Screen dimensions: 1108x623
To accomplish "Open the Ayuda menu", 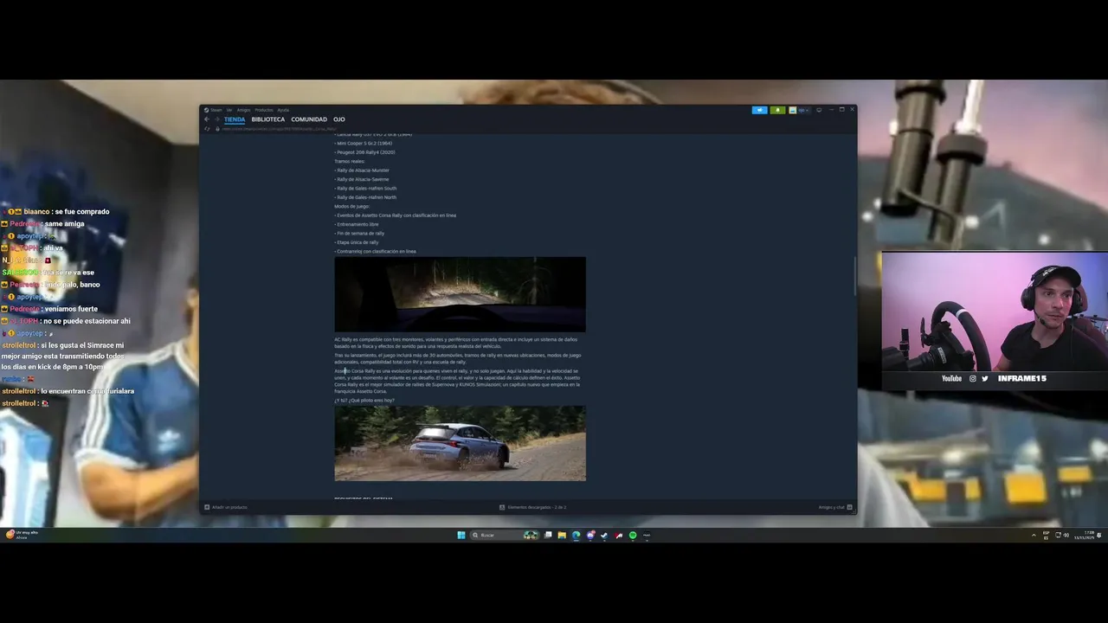I will (283, 110).
